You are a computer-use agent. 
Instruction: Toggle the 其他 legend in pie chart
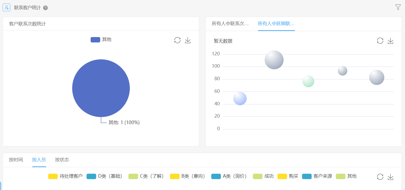(x=101, y=39)
